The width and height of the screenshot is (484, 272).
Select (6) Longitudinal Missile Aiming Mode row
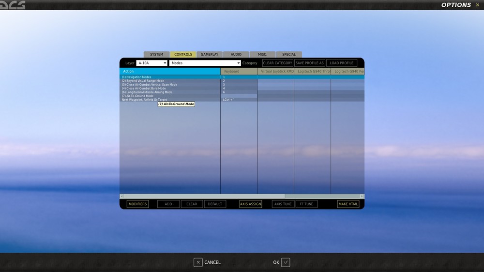(170, 92)
